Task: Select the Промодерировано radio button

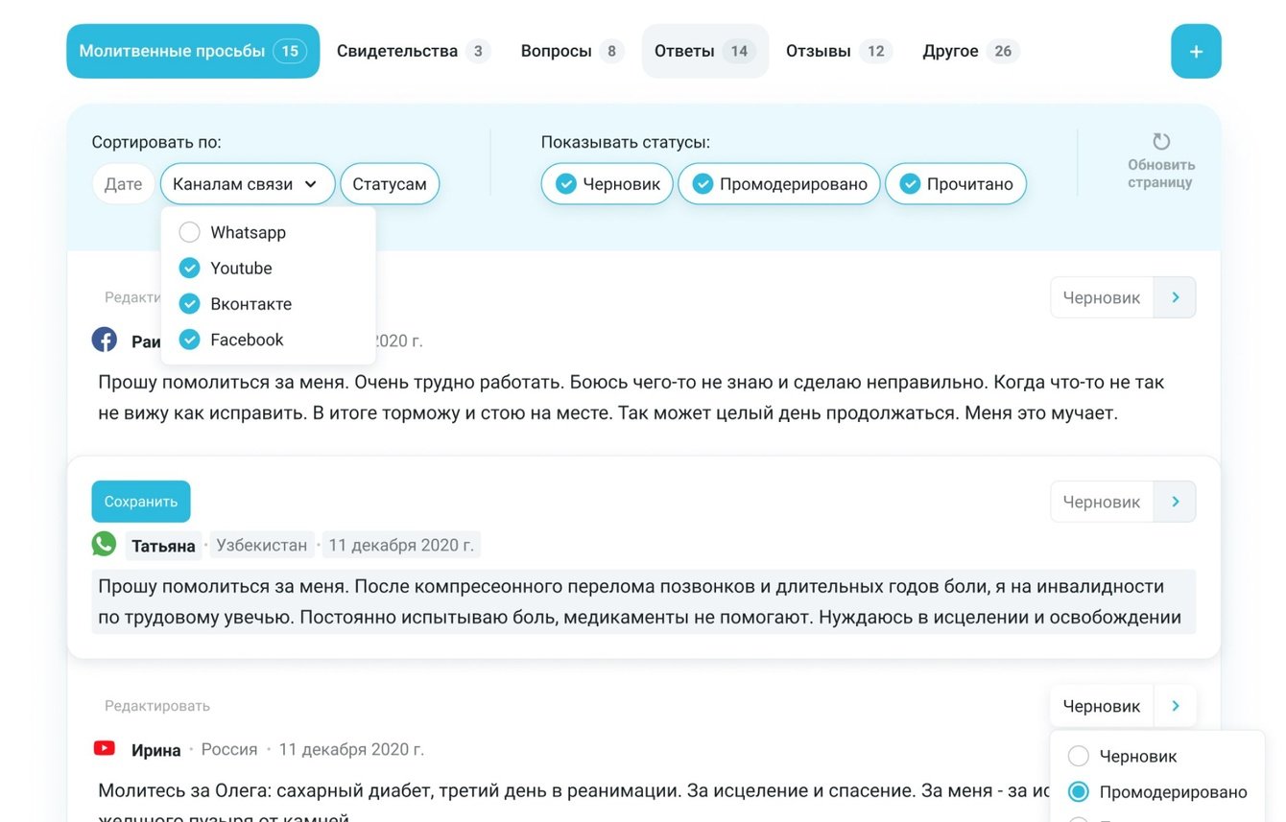Action: pyautogui.click(x=1080, y=791)
